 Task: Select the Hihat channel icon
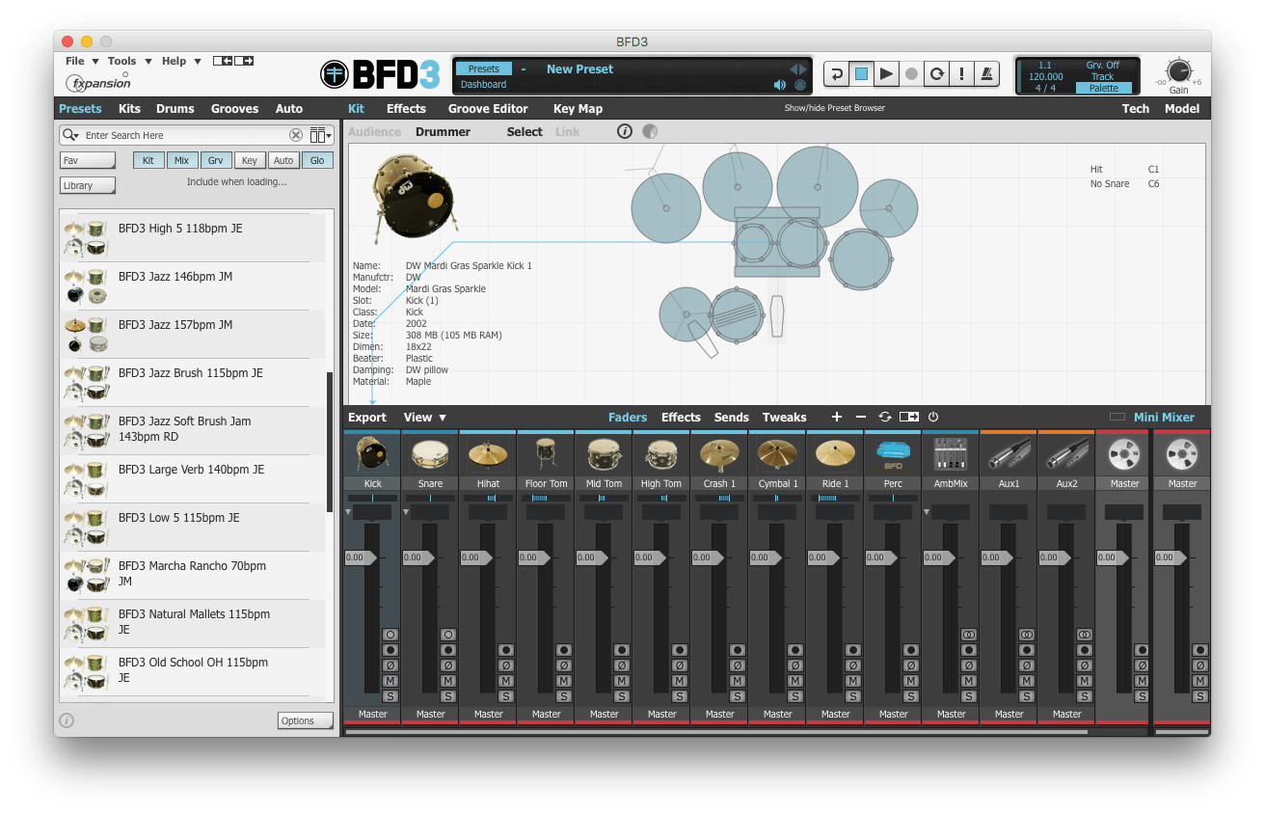[x=488, y=454]
